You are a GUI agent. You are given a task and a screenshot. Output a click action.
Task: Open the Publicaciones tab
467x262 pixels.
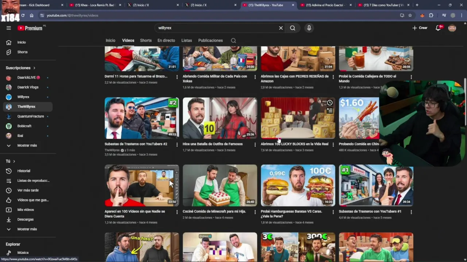coord(211,40)
